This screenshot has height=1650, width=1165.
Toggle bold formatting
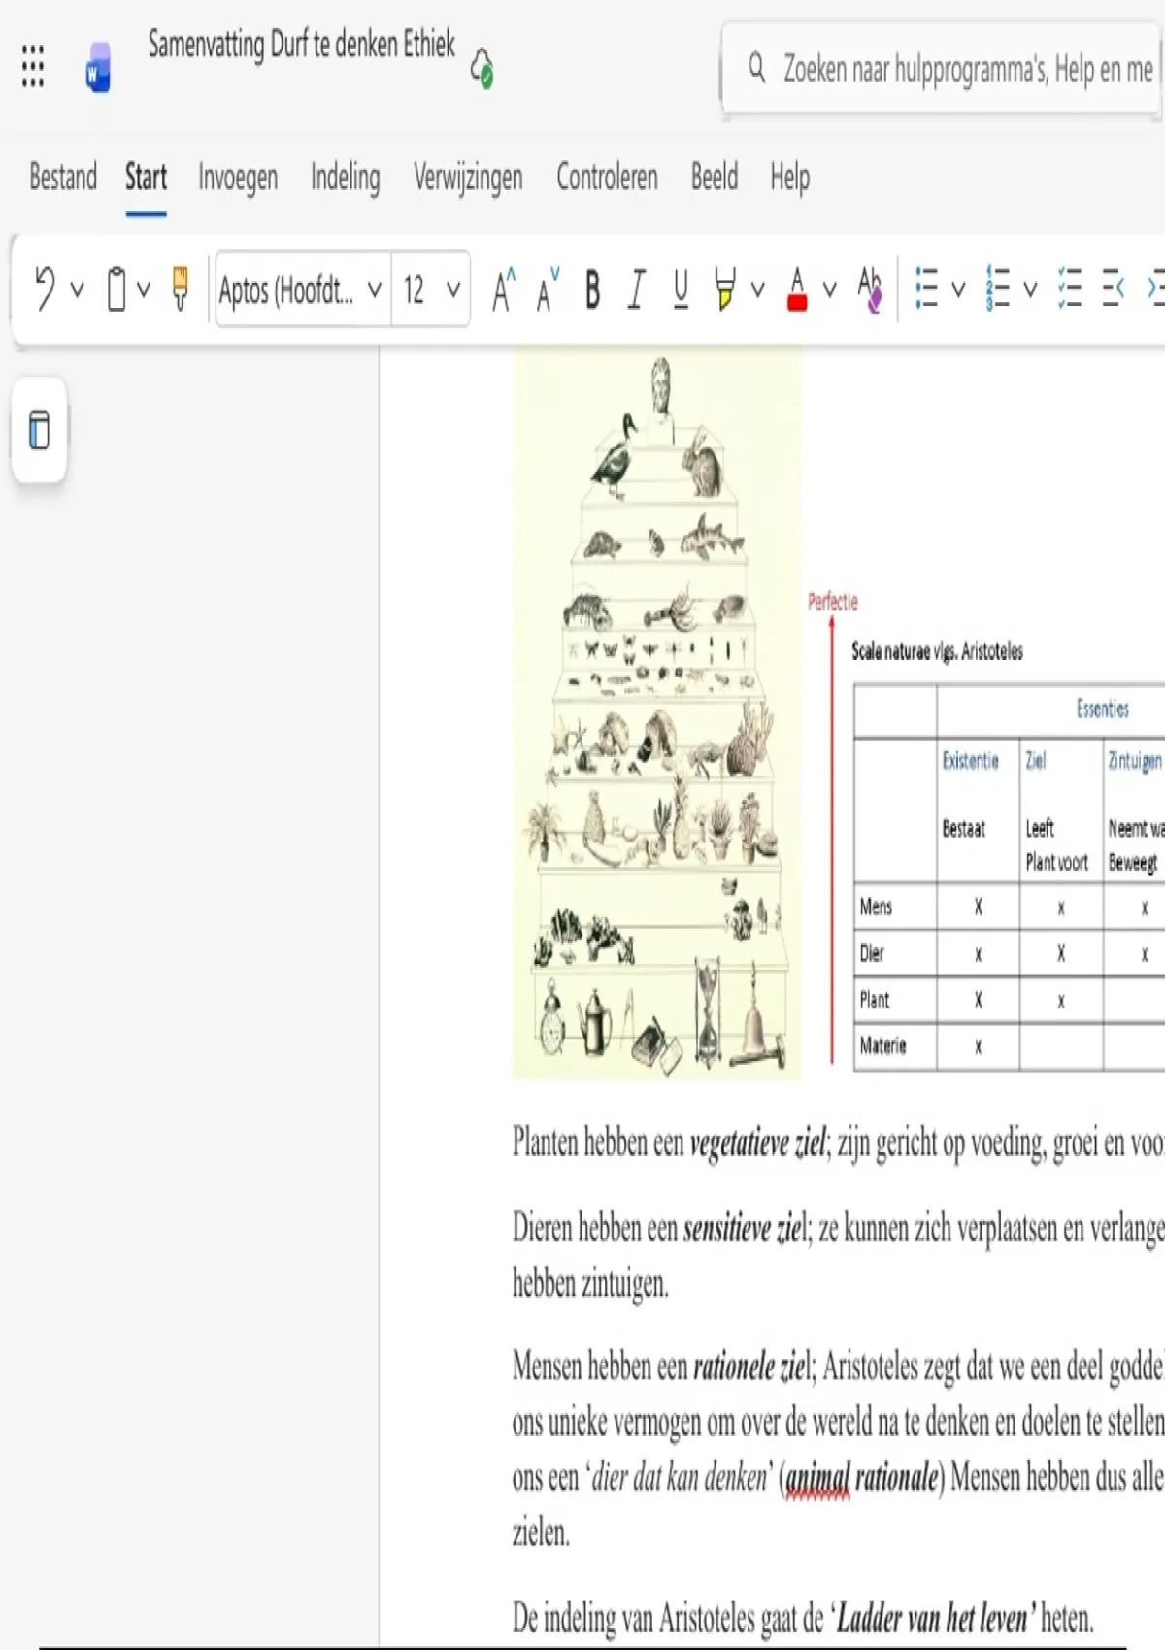[x=592, y=289]
